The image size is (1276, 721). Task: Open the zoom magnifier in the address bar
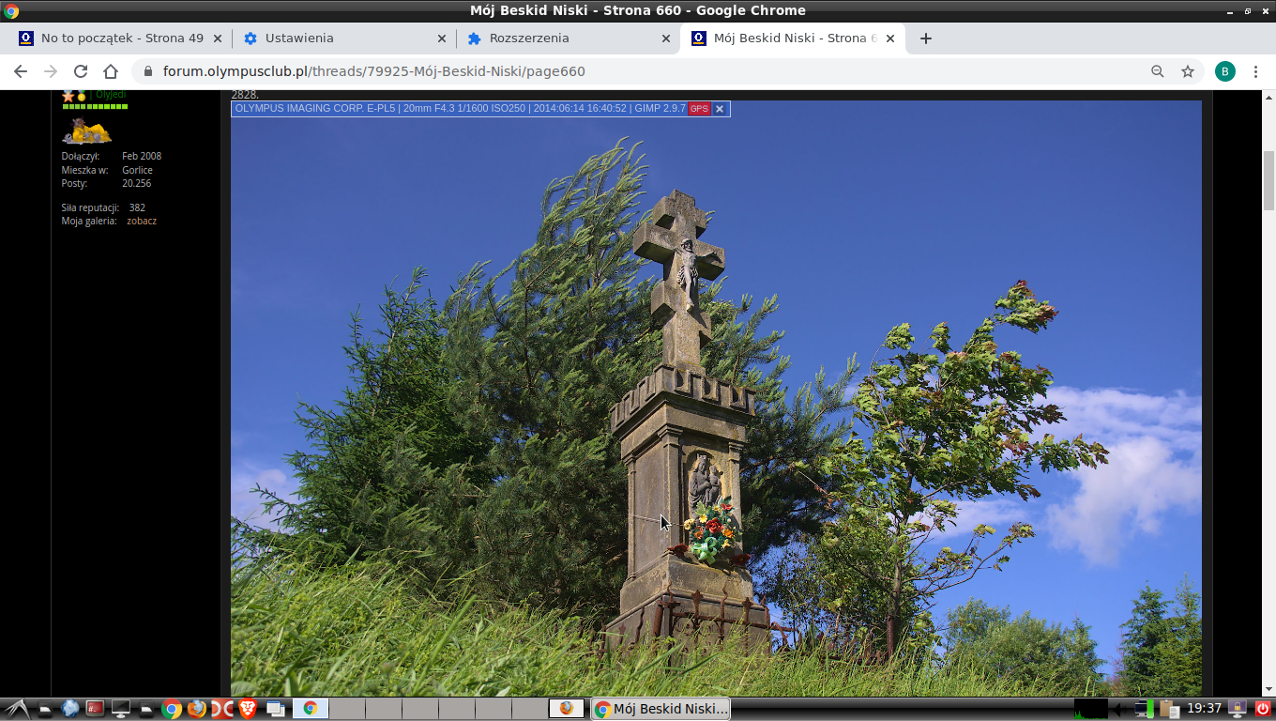(x=1158, y=71)
